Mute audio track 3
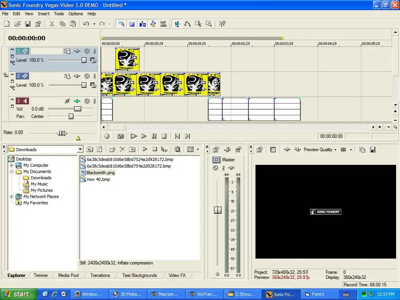Image resolution: width=400 pixels, height=300 pixels. tap(87, 101)
